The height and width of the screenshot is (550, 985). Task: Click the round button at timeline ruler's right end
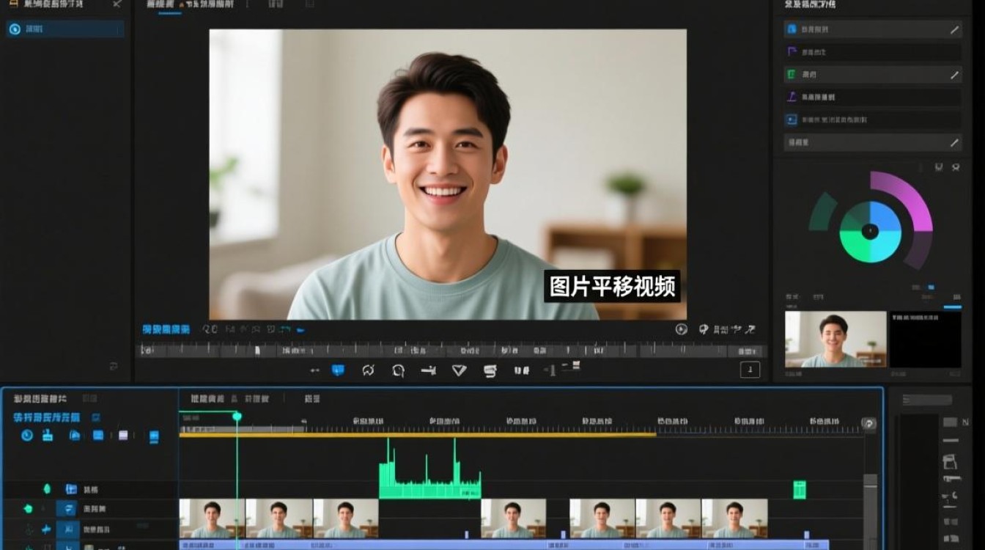coord(869,423)
